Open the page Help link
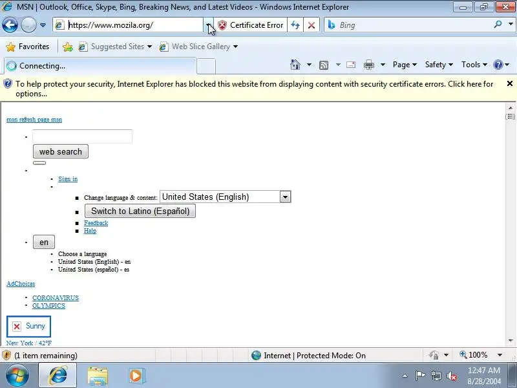This screenshot has width=517, height=388. click(90, 231)
